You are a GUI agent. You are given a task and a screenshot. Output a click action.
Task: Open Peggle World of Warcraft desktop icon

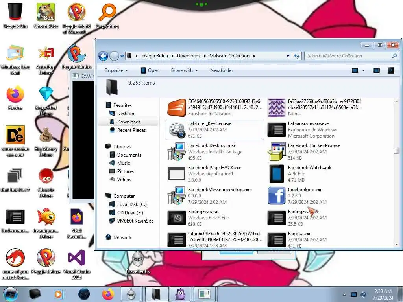coord(76,18)
